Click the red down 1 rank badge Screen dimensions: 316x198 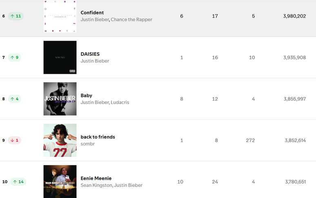(14, 140)
